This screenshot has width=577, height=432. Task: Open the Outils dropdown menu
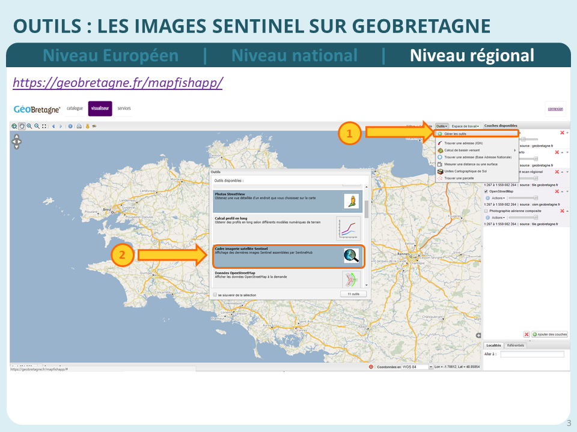click(x=442, y=126)
